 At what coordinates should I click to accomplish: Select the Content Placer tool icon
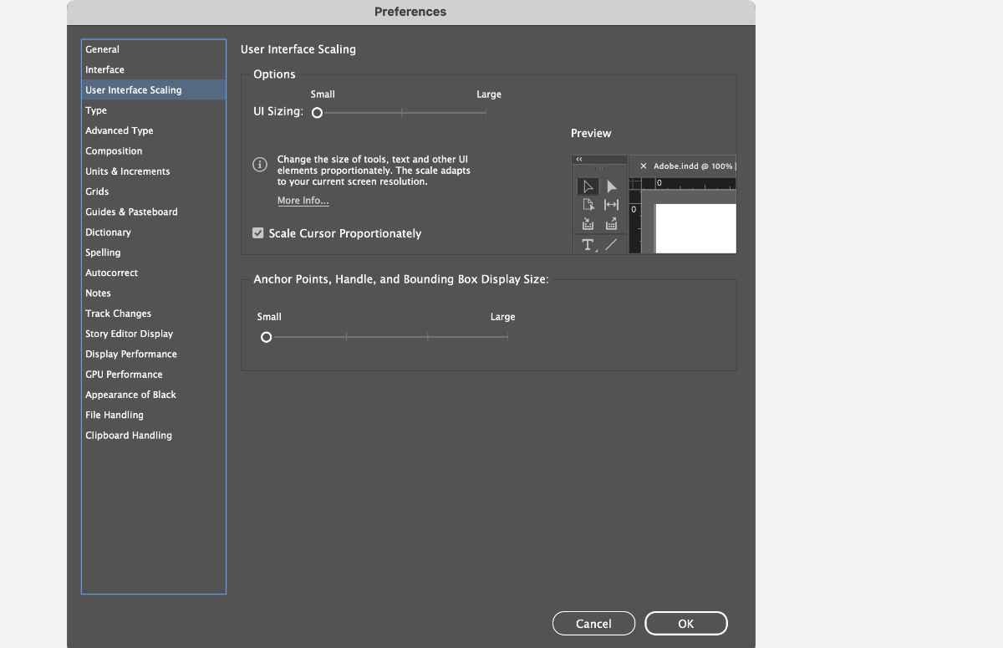click(x=613, y=223)
